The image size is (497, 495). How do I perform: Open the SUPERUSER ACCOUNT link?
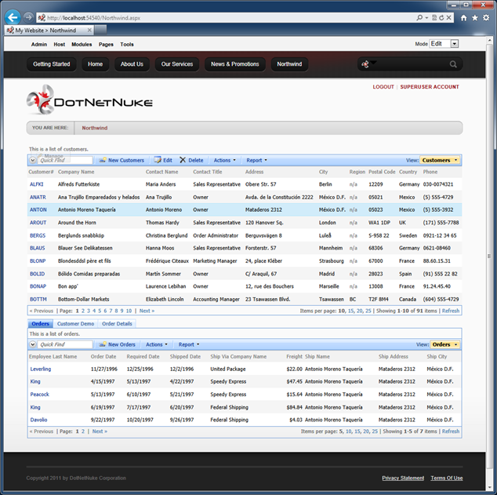tap(430, 87)
